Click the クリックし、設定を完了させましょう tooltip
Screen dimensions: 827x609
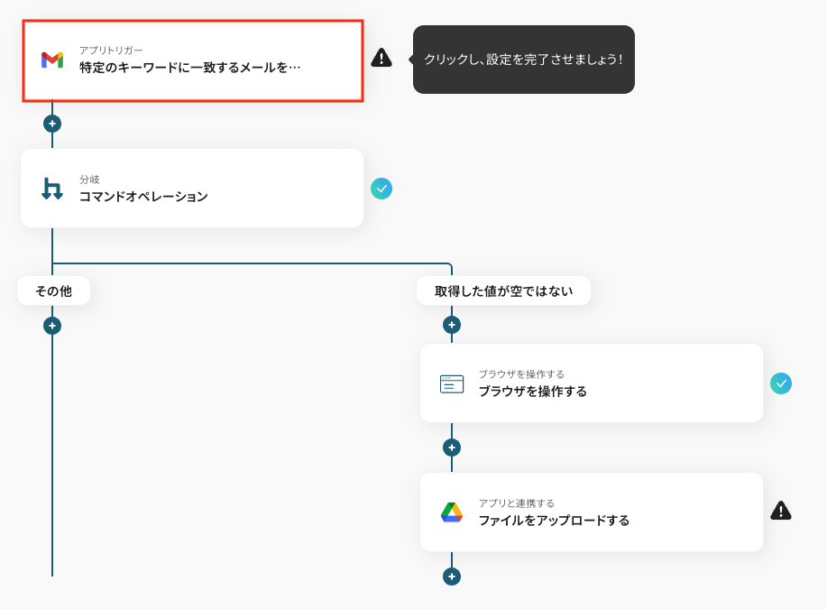[524, 60]
